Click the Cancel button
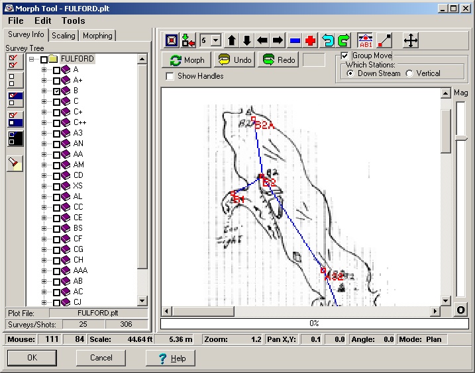Image resolution: width=475 pixels, height=373 pixels. point(101,358)
